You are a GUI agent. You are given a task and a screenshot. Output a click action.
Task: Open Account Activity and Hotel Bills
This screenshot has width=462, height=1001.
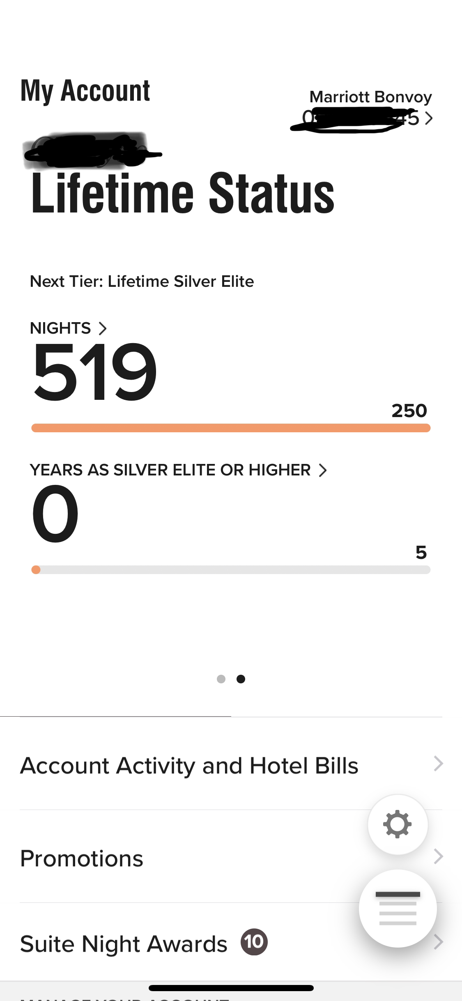(x=231, y=765)
